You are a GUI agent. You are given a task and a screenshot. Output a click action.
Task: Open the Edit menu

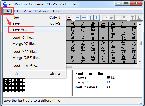[17, 11]
